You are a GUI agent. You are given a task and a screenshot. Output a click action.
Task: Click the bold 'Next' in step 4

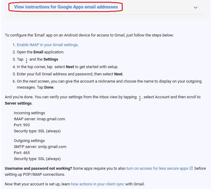tap(70, 67)
